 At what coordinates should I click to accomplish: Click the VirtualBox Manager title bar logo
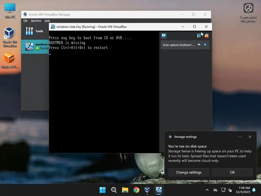(x=25, y=15)
